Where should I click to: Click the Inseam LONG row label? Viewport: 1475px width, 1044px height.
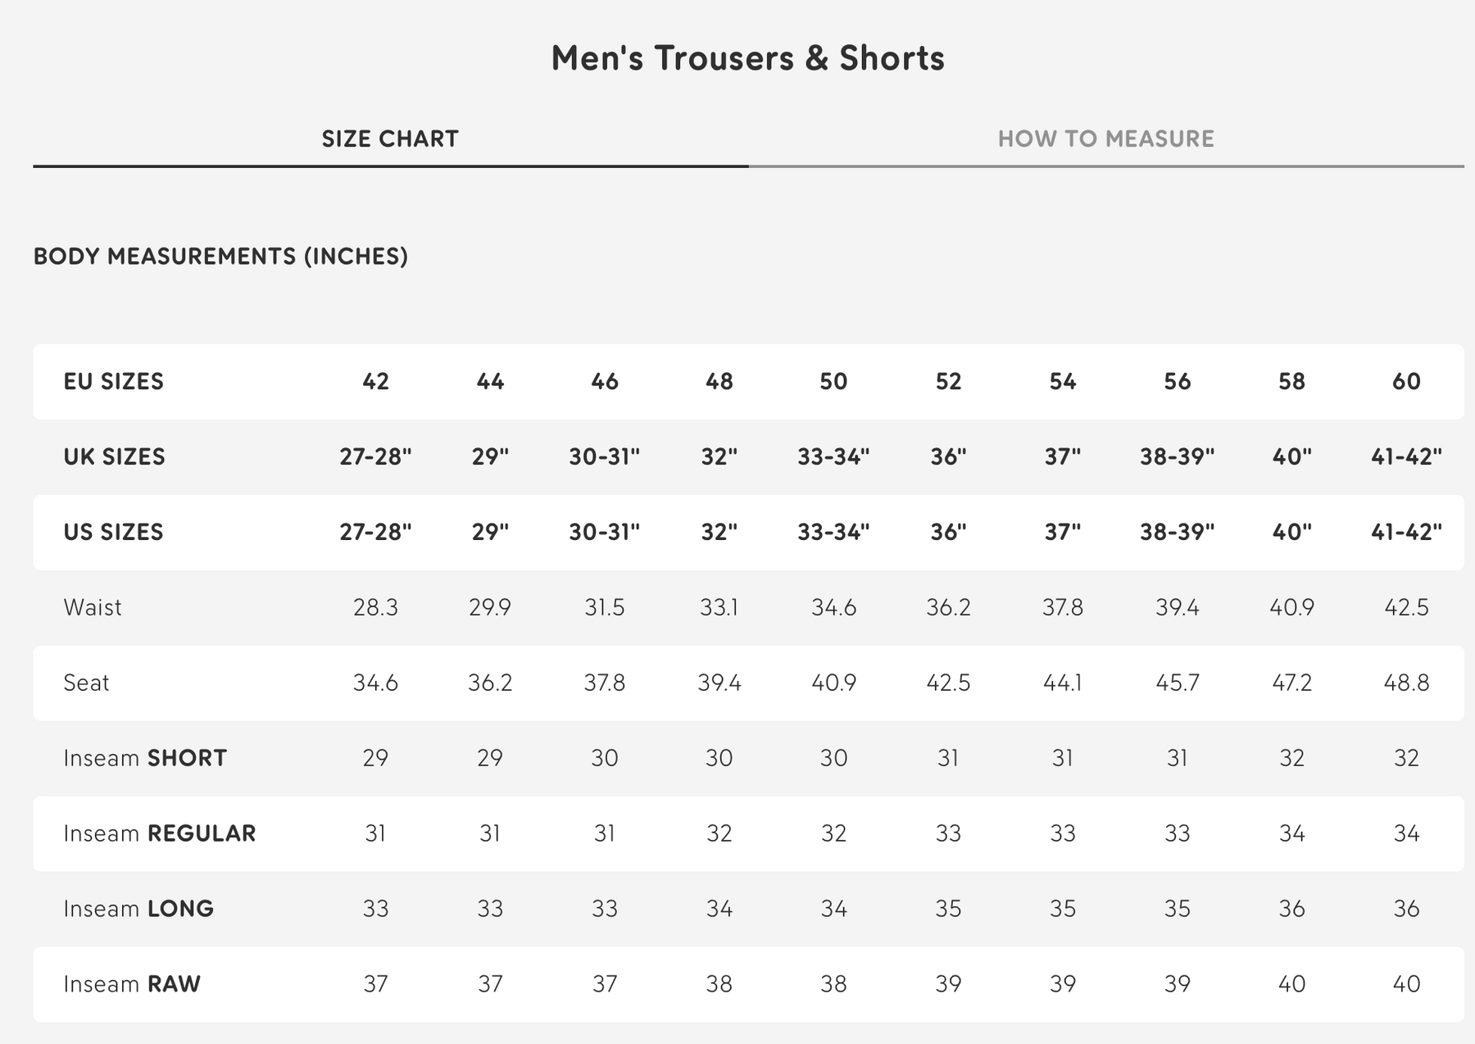pyautogui.click(x=138, y=910)
